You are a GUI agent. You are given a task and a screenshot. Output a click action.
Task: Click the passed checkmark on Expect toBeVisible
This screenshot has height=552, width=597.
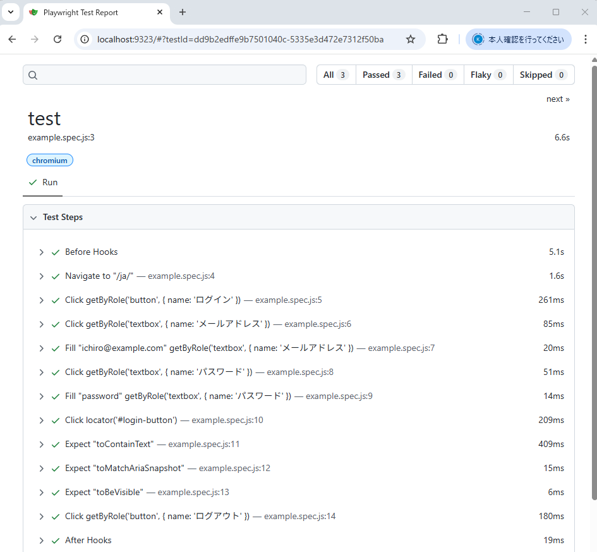tap(56, 492)
